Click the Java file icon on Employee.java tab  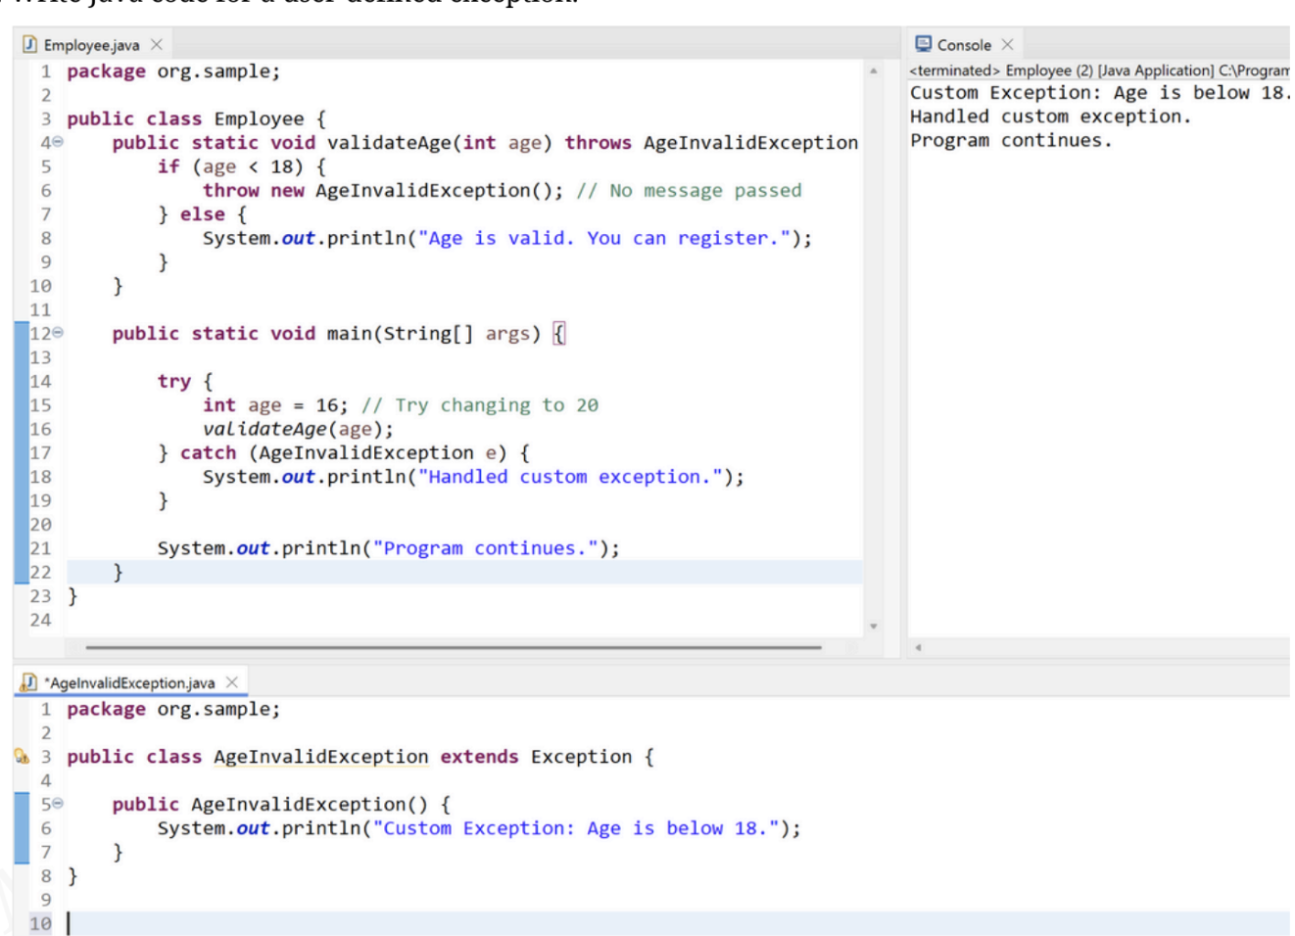[30, 45]
